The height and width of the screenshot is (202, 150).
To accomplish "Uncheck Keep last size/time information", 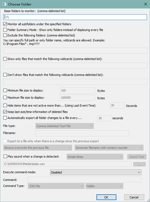I will 5,112.
